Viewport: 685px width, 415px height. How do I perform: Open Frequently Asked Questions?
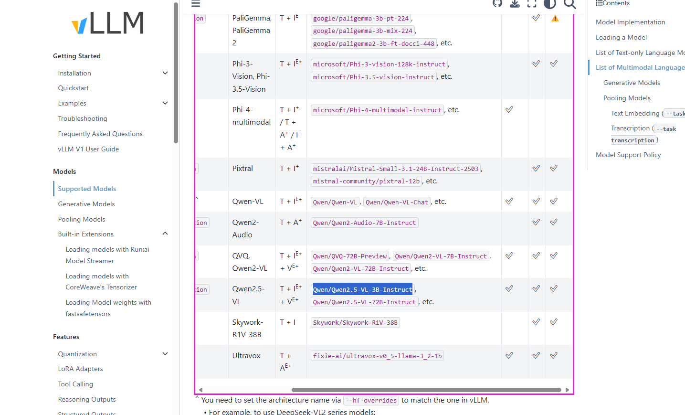pyautogui.click(x=100, y=134)
